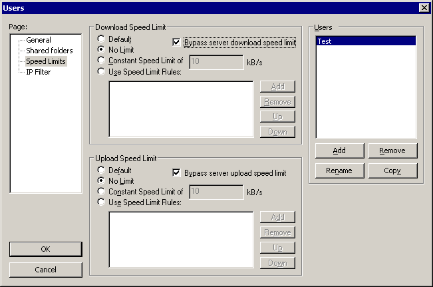
Task: Click the Add user button
Action: click(339, 150)
